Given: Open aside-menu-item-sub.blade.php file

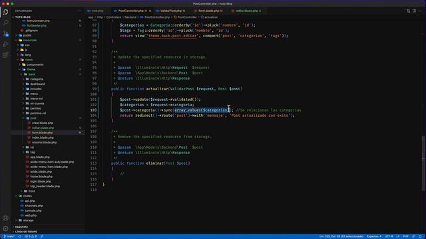Looking at the screenshot, I should point(52,162).
